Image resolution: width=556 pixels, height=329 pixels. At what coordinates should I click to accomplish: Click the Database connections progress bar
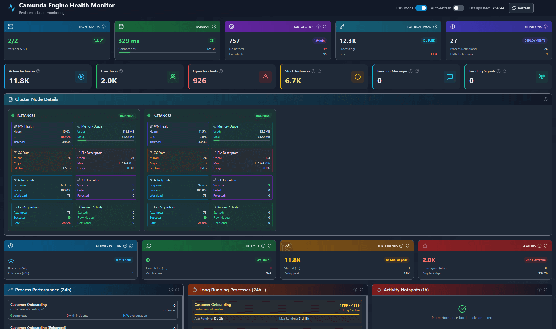[x=167, y=52]
